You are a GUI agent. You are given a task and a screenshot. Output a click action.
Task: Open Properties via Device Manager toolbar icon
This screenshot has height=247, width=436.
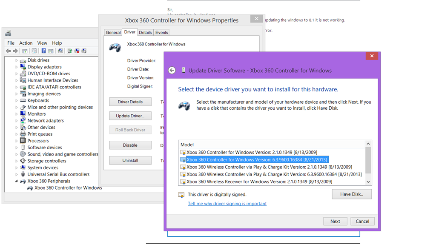point(34,51)
